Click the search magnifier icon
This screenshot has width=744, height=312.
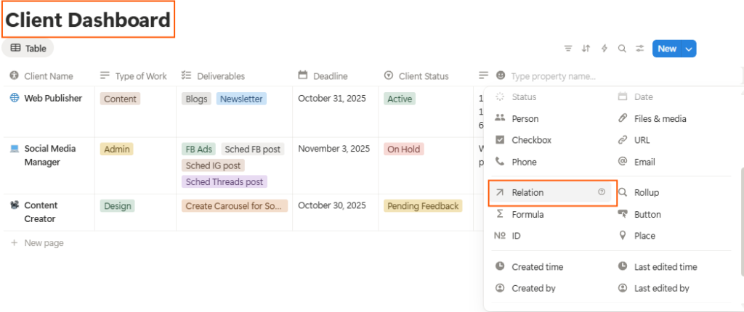pyautogui.click(x=622, y=49)
